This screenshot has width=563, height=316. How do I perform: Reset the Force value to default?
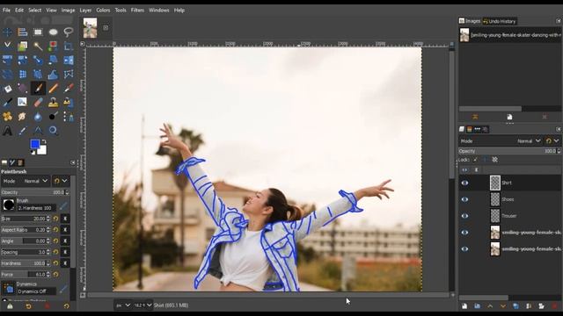point(55,275)
